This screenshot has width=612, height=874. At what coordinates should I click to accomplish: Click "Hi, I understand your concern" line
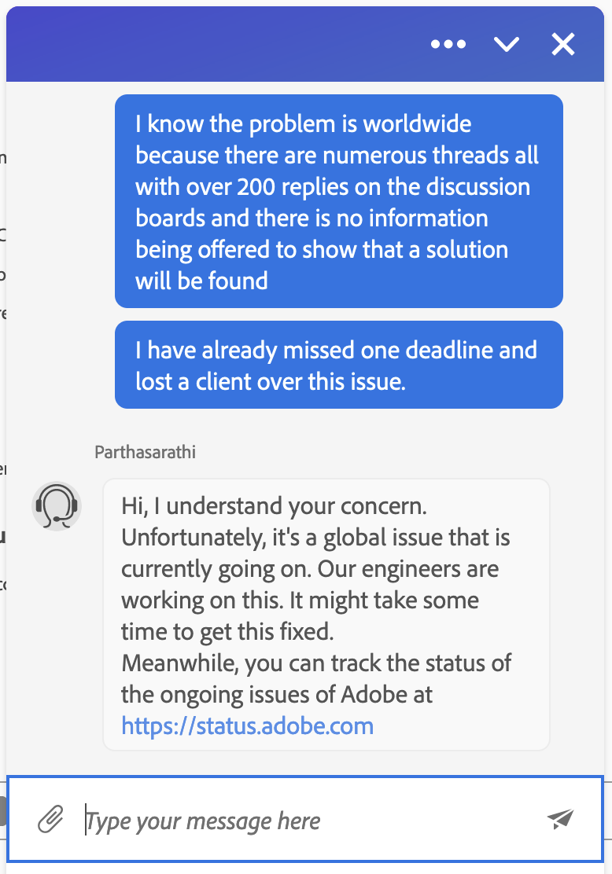coord(274,507)
